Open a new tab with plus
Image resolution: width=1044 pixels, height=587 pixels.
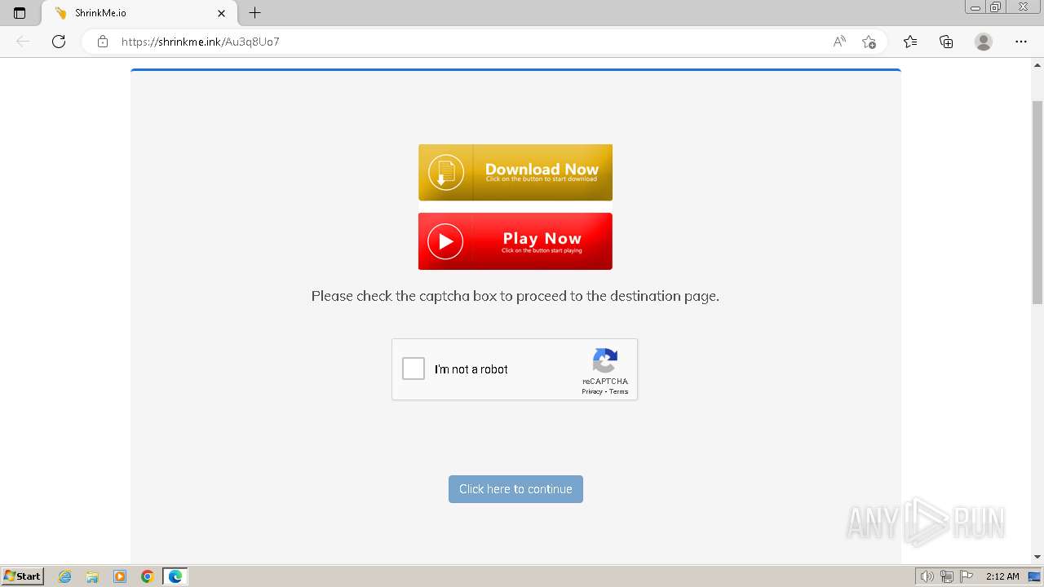(x=255, y=13)
